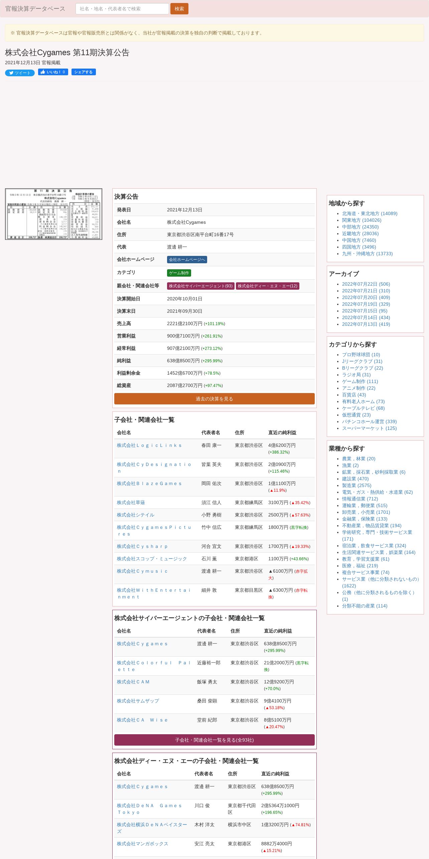Open subsidiary 株式会社草薙 link

(x=131, y=503)
